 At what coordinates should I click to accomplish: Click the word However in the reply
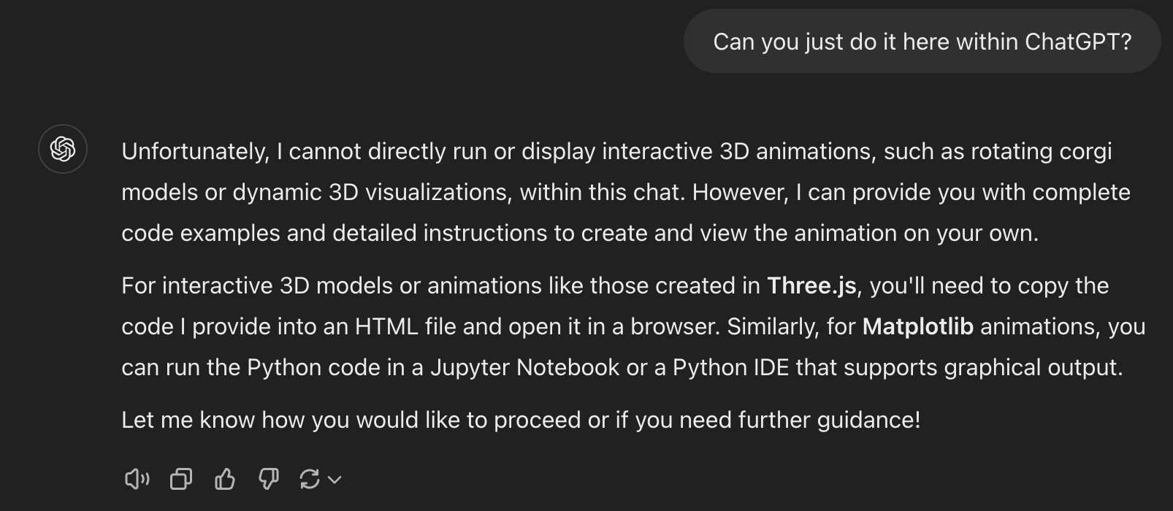[x=741, y=192]
